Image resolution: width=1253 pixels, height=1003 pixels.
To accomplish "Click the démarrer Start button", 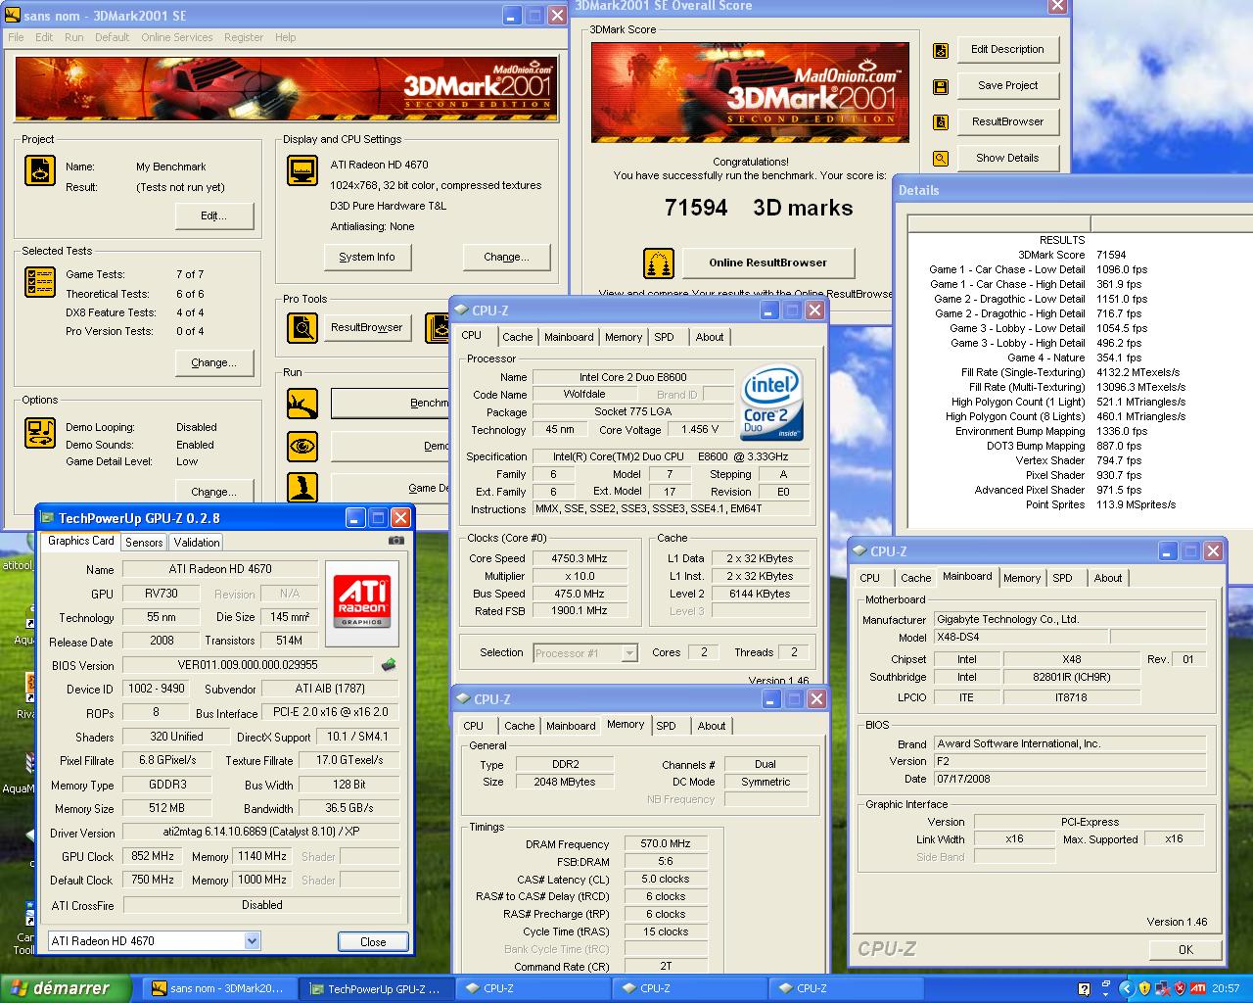I will [x=66, y=988].
